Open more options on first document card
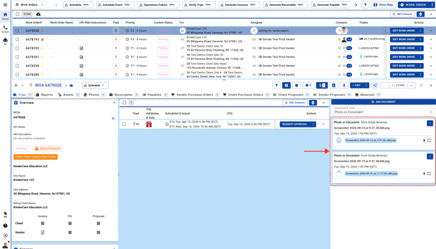Image resolution: width=436 pixels, height=249 pixels. coord(430,123)
